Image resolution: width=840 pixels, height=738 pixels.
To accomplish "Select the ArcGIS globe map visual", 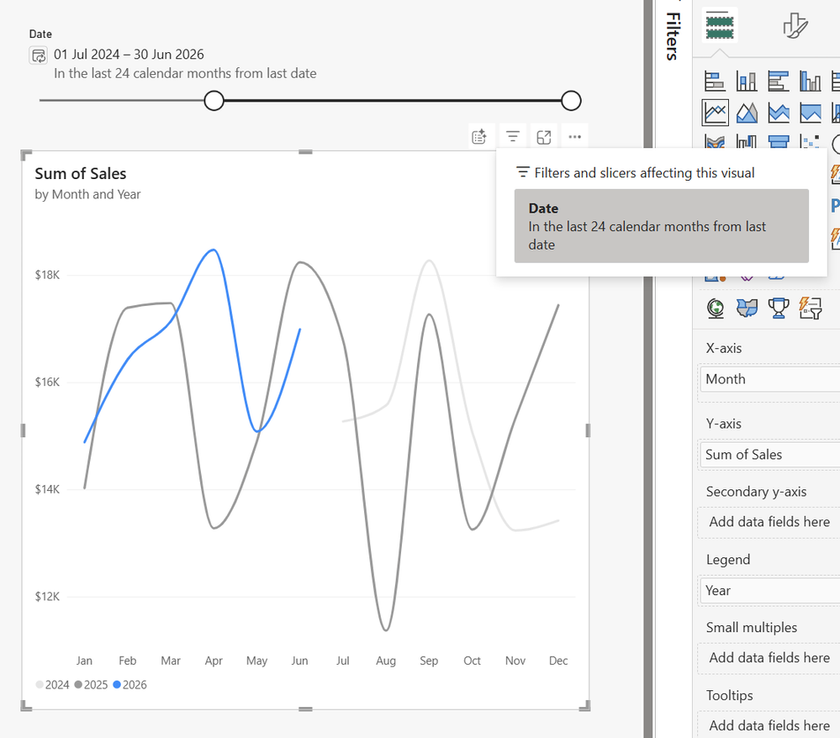I will point(716,308).
